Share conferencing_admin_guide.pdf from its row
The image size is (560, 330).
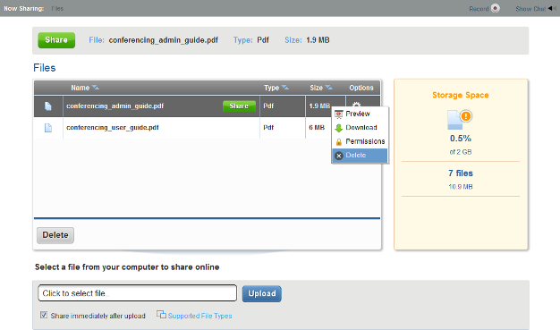click(239, 106)
